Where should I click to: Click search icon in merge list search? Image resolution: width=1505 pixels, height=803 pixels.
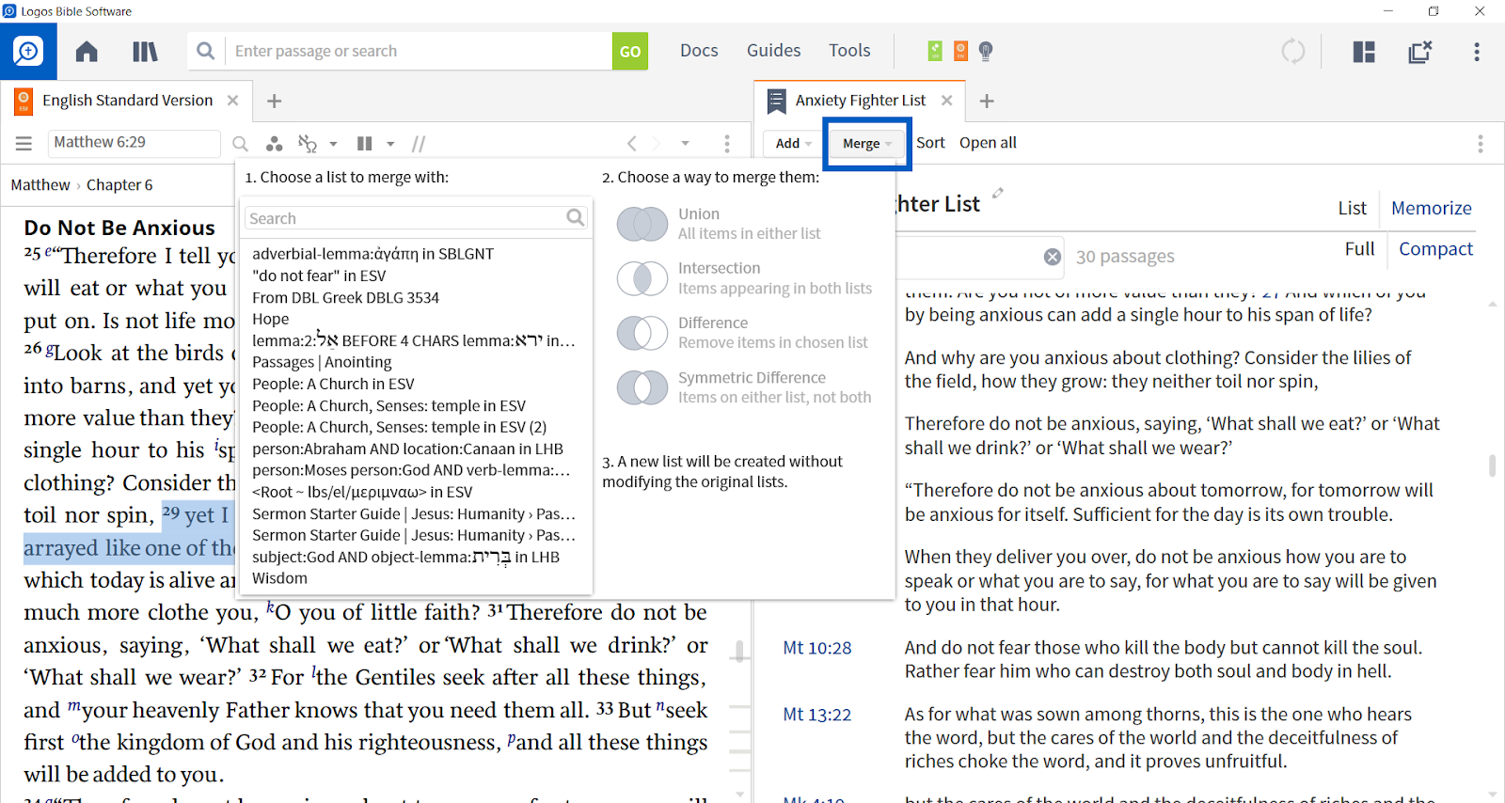[576, 218]
